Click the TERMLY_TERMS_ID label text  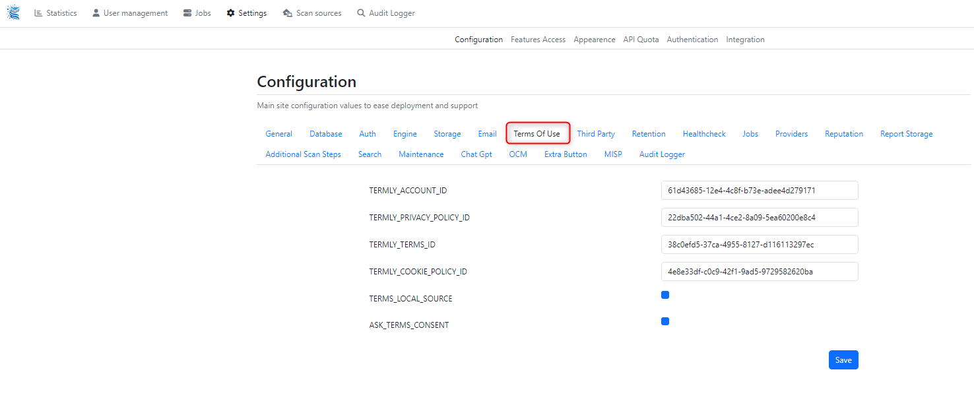(x=402, y=245)
